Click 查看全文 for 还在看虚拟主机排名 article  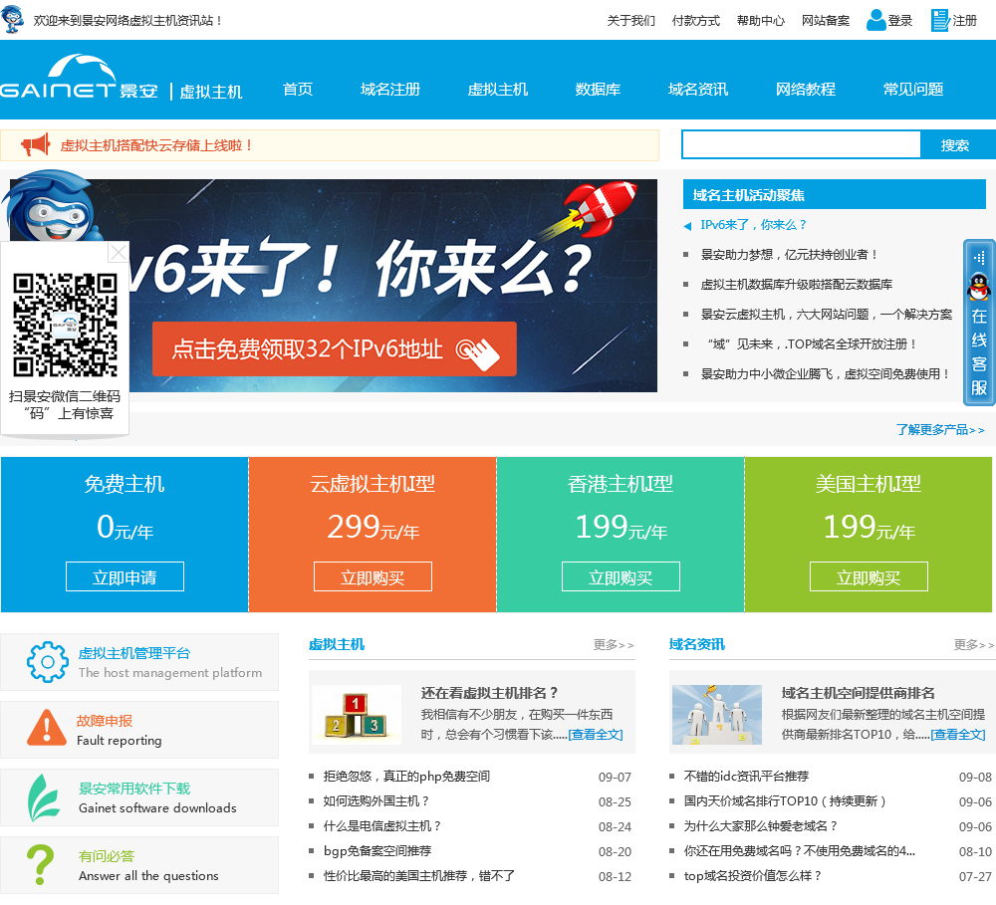pyautogui.click(x=596, y=735)
